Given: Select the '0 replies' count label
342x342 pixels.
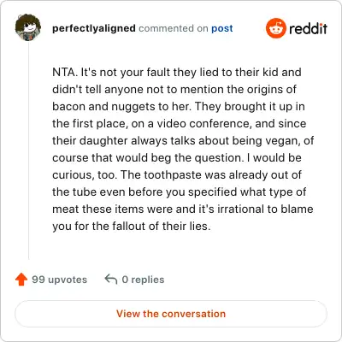Looking at the screenshot, I should point(143,280).
